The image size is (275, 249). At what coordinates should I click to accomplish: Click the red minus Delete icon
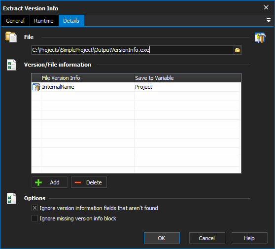[x=78, y=182]
